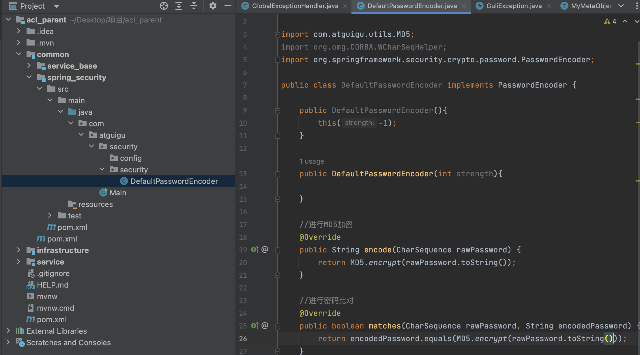Image resolution: width=640 pixels, height=355 pixels.
Task: Open the Project view dropdown
Action: (x=57, y=6)
